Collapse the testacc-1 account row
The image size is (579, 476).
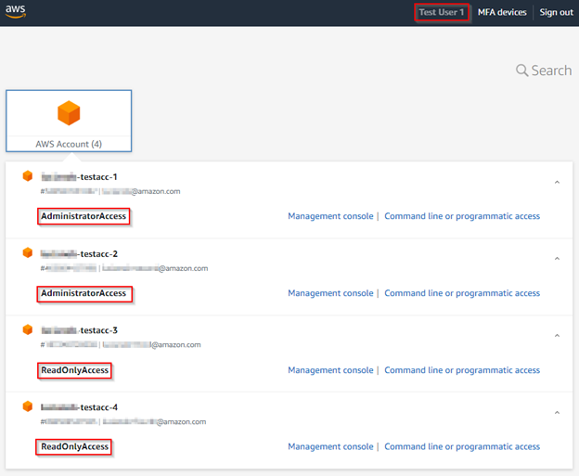[558, 182]
